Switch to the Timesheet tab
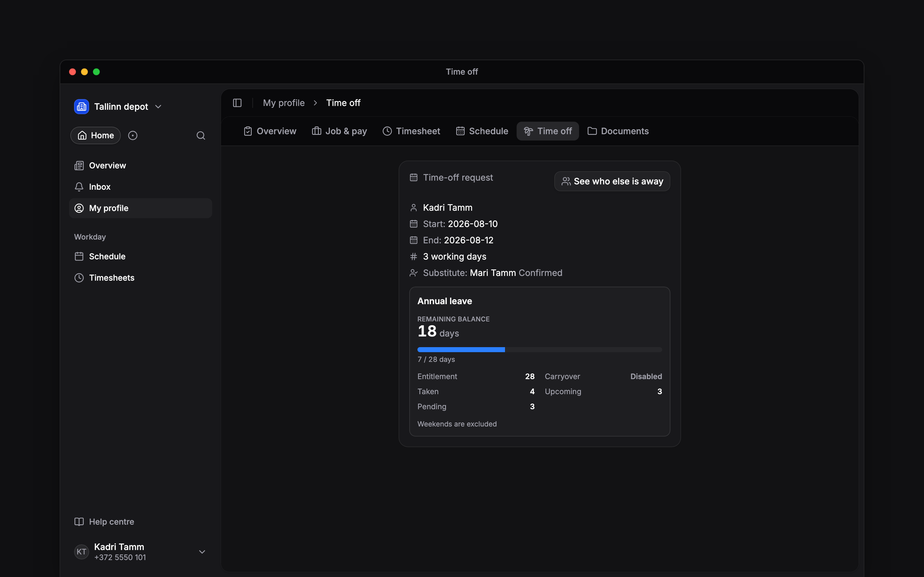 pyautogui.click(x=411, y=131)
